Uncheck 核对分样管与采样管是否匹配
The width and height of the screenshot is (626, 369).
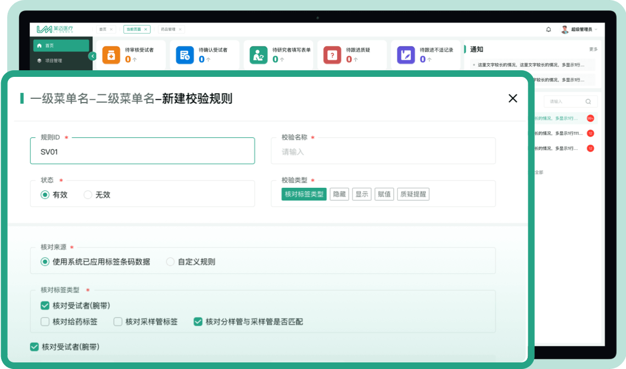coord(198,322)
